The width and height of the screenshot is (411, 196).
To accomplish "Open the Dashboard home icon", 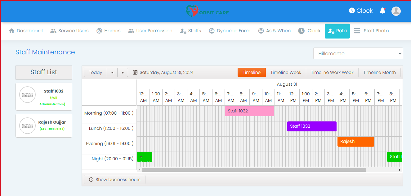I will (12, 30).
